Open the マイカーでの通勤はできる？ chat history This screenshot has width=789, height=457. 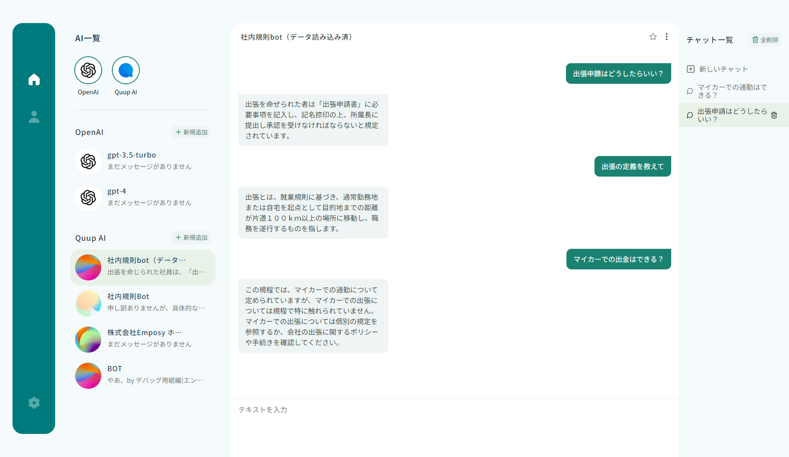pos(731,91)
